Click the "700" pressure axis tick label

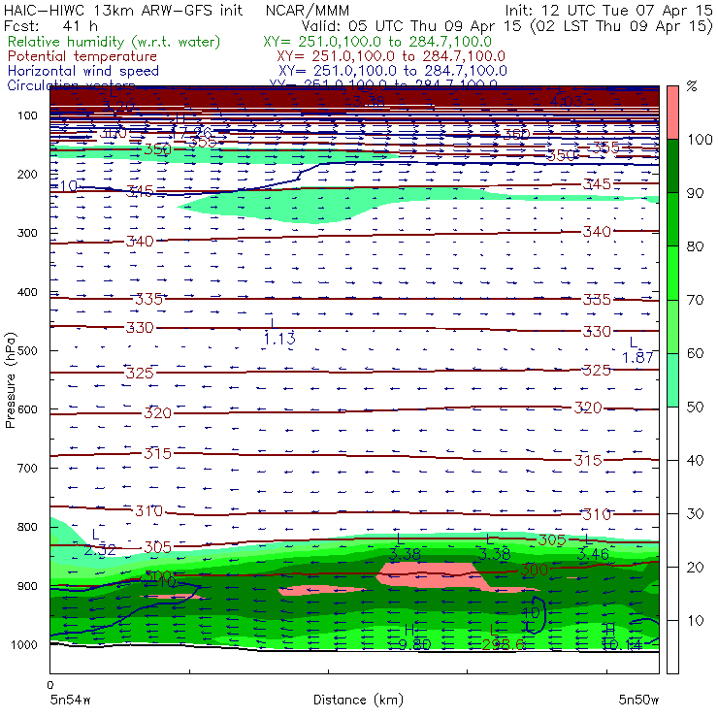click(x=27, y=468)
